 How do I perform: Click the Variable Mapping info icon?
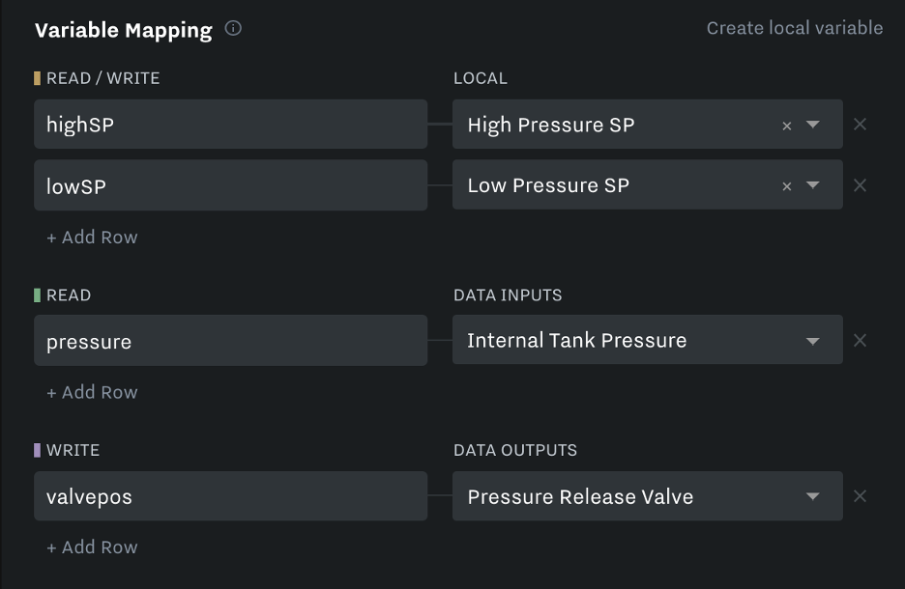[x=233, y=28]
